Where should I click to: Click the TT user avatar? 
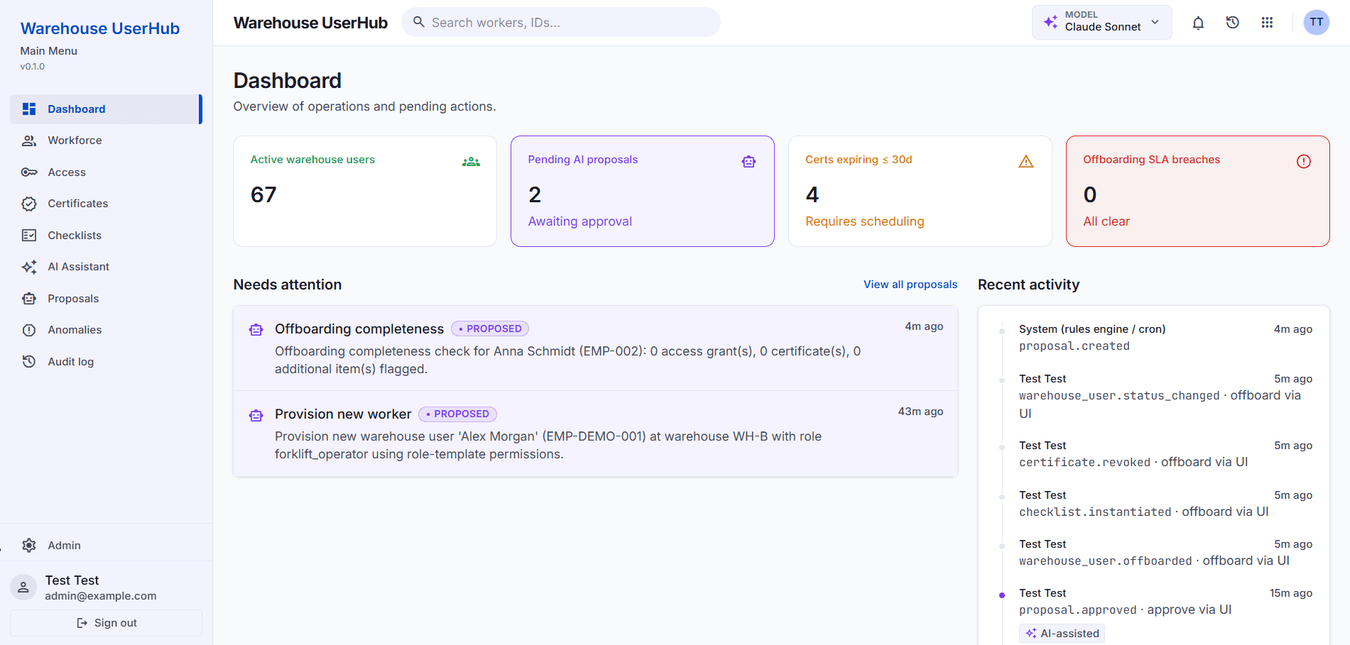pos(1317,23)
